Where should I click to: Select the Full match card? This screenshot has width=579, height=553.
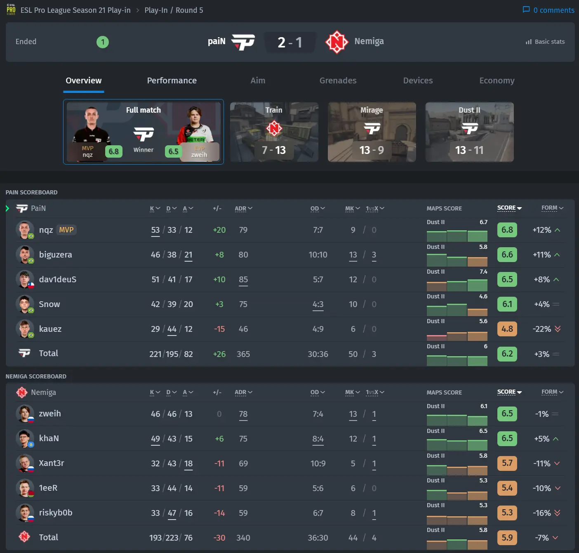point(144,132)
